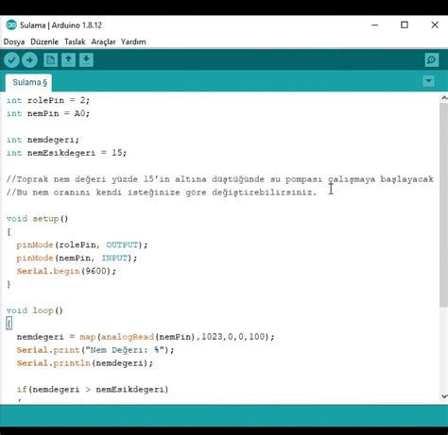The image size is (448, 435).
Task: Click the window title 'Sulama | Arduino 1.8.12'
Action: point(60,25)
